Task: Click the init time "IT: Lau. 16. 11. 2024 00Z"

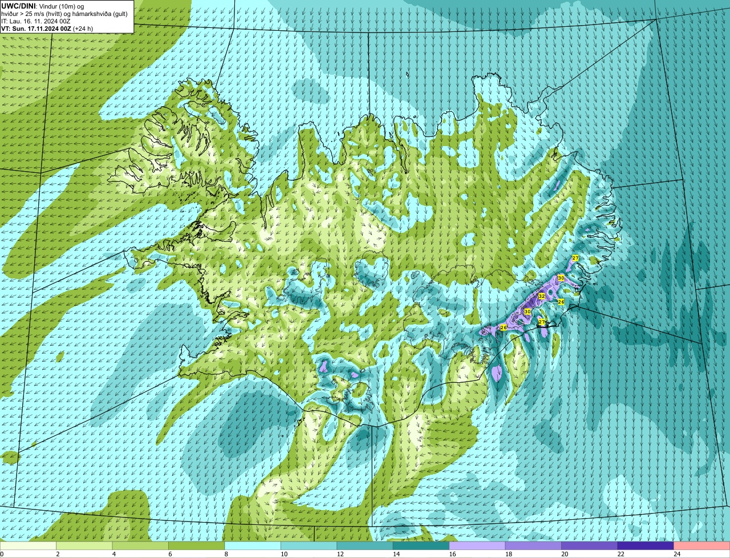Action: tap(36, 21)
